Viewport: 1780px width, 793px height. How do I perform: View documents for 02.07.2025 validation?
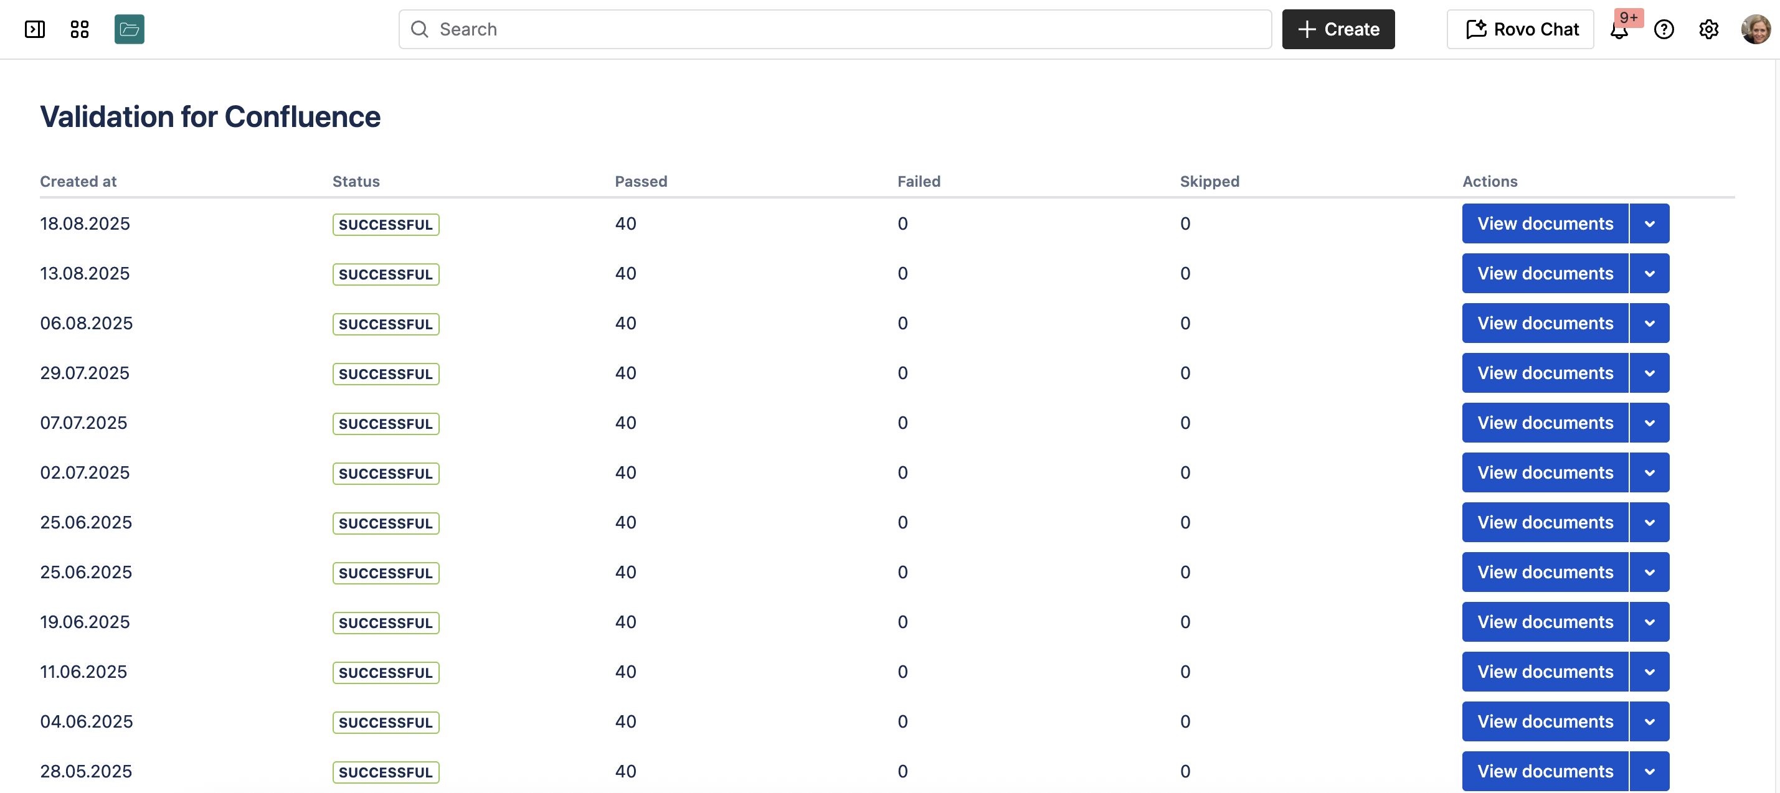pos(1545,472)
